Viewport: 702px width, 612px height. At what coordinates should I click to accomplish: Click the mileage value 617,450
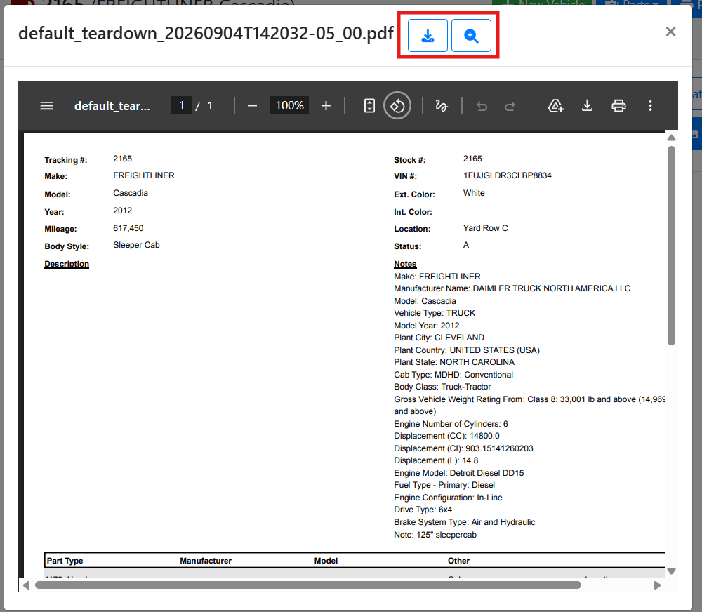coord(128,228)
